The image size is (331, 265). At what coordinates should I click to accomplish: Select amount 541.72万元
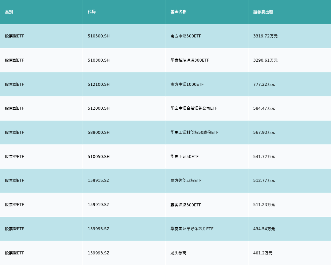264,157
